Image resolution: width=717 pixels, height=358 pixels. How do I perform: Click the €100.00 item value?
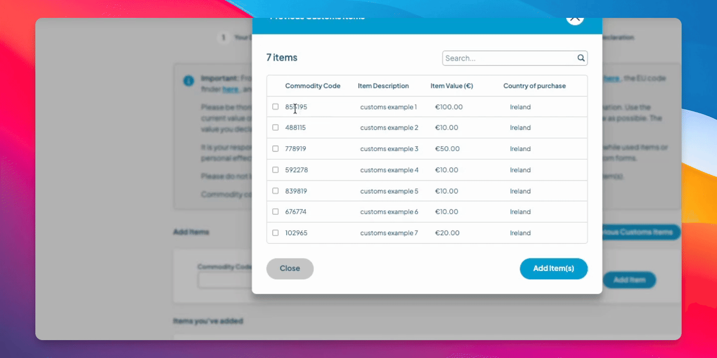(449, 107)
